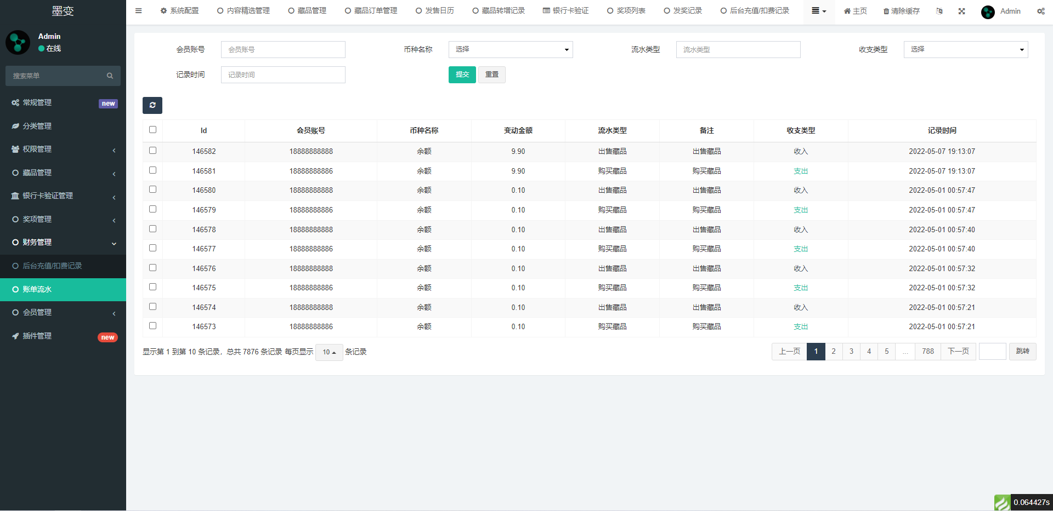This screenshot has width=1053, height=511.
Task: Click the Admin avatar icon
Action: point(987,12)
